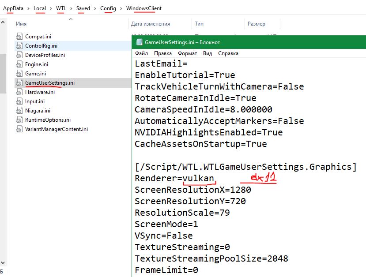Click the ControlRig.ini file icon
The image size is (366, 277).
pyautogui.click(x=19, y=46)
